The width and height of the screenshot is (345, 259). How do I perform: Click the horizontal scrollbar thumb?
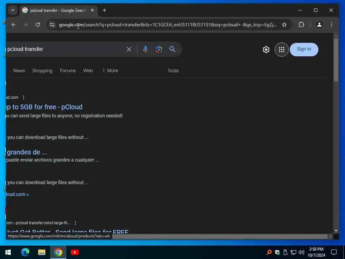[220, 236]
